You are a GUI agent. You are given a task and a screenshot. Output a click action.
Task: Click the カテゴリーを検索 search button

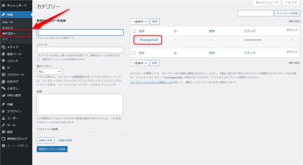[x=287, y=13]
